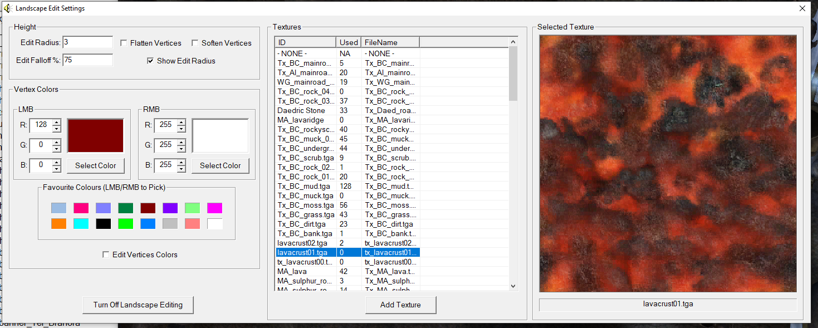Image resolution: width=818 pixels, height=328 pixels.
Task: Close the Landscape Edit Settings window
Action: click(x=802, y=8)
